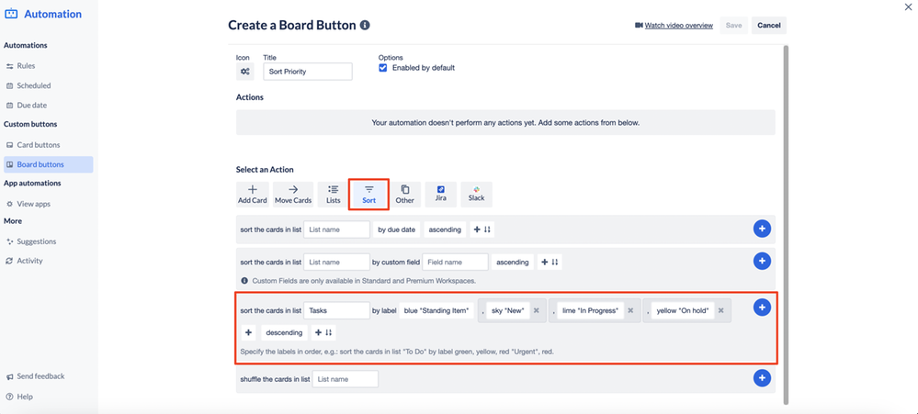Click the Title field containing Sort Priority

(307, 72)
